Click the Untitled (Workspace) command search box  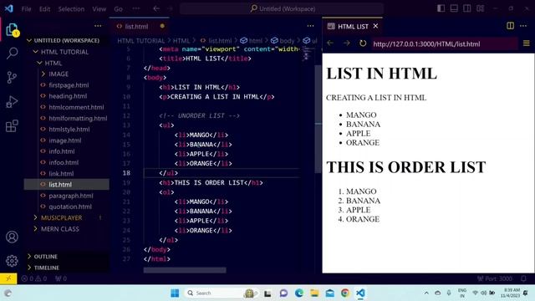(282, 8)
